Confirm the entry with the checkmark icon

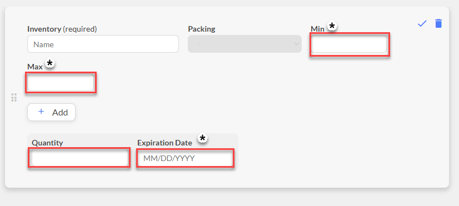(422, 23)
